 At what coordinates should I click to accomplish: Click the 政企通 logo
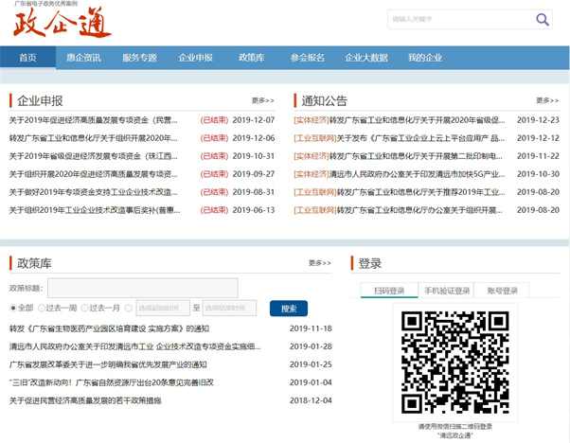62,22
